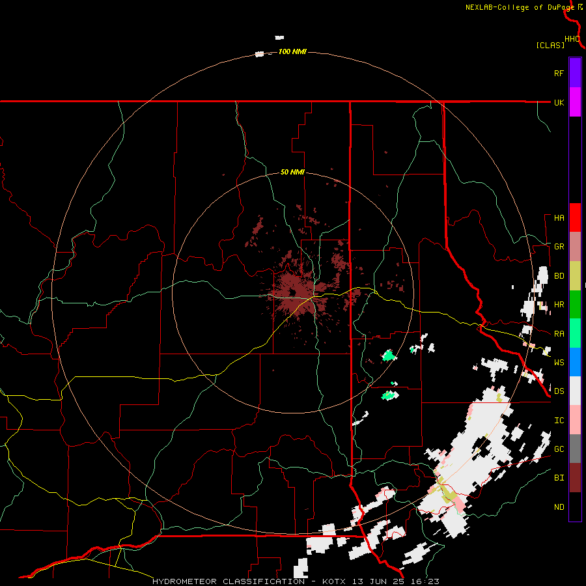Image resolution: width=586 pixels, height=586 pixels.
Task: Click the KOTX station identifier
Action: tap(334, 581)
